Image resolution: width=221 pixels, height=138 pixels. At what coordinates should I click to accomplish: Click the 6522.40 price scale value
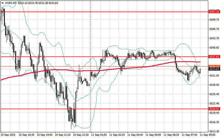click(214, 104)
